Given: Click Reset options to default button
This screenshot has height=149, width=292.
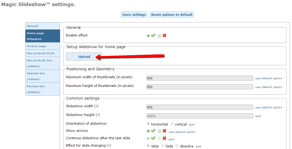Looking at the screenshot, I should click(172, 15).
